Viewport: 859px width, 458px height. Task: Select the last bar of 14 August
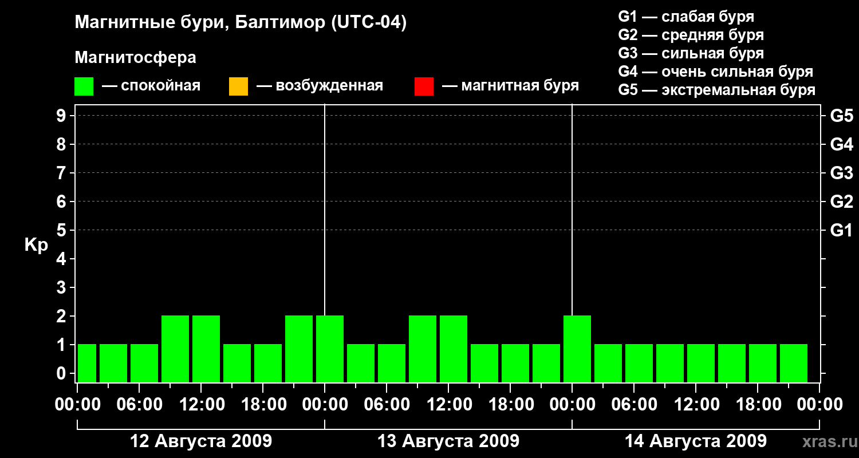[x=794, y=363]
